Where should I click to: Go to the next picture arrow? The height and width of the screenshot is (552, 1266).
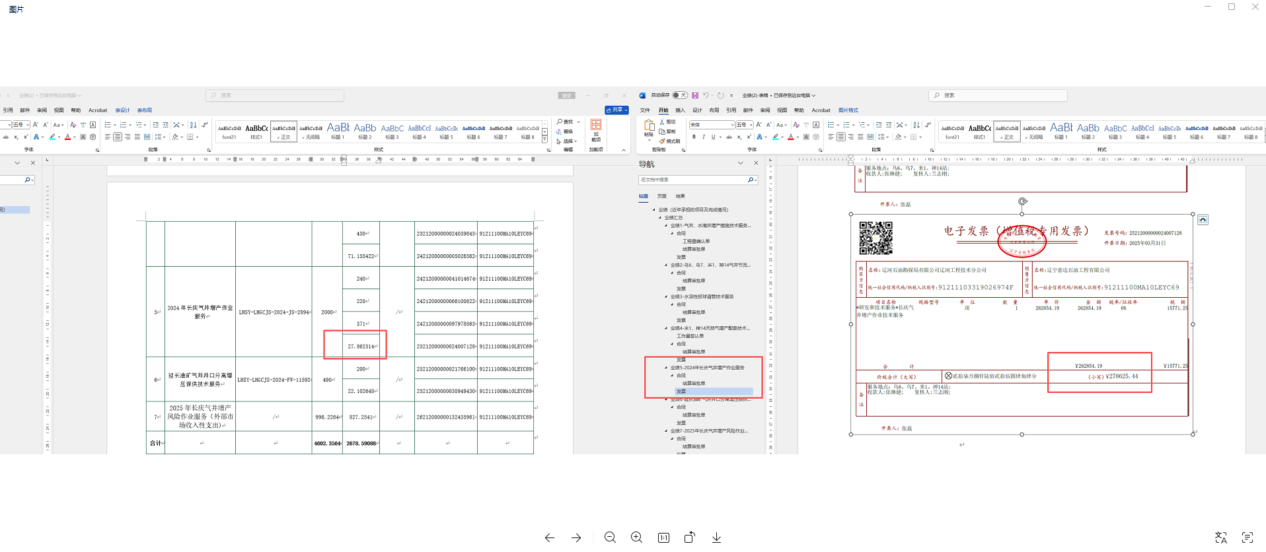tap(576, 537)
